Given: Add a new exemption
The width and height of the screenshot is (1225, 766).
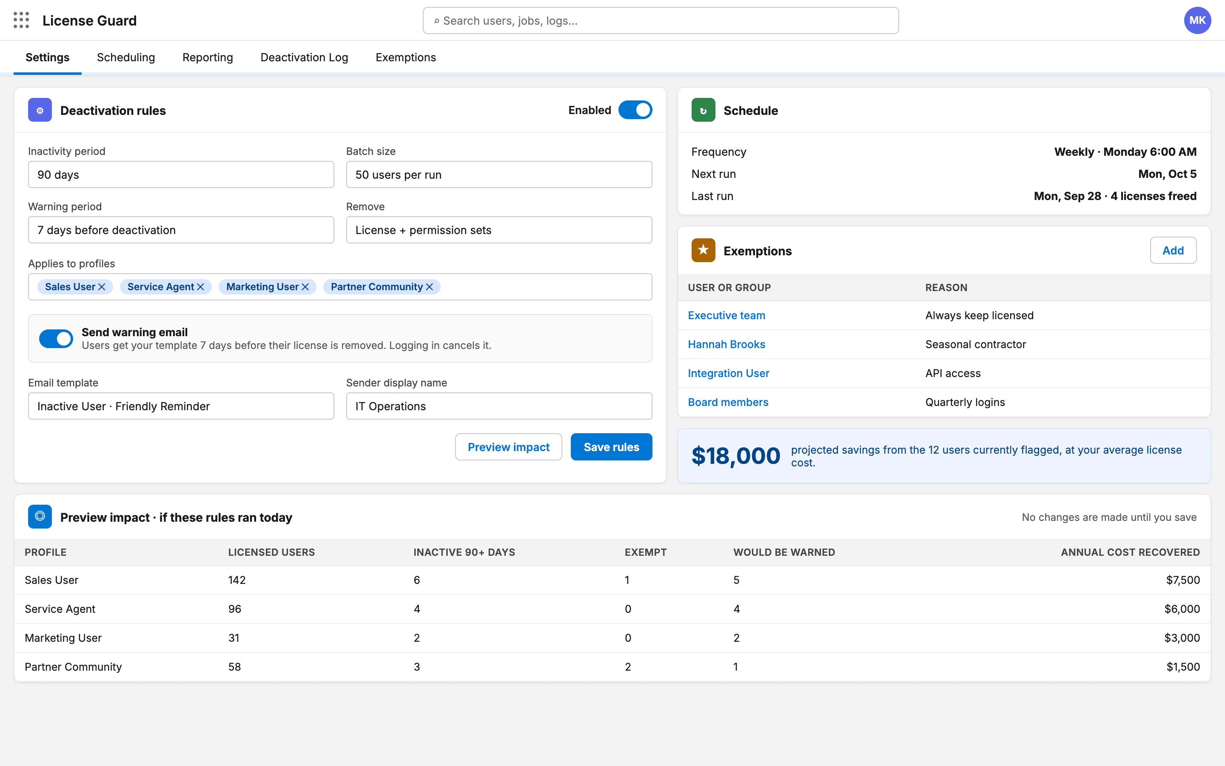Looking at the screenshot, I should [1173, 250].
